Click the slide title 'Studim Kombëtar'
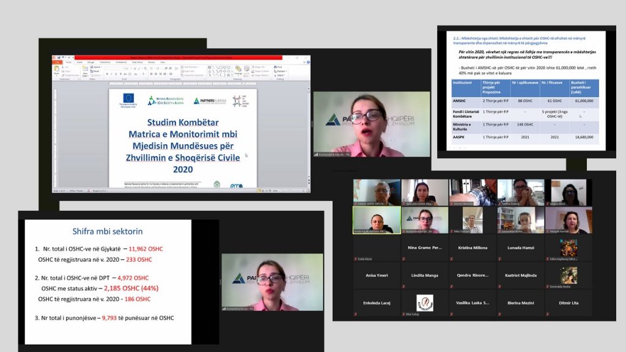 183,122
